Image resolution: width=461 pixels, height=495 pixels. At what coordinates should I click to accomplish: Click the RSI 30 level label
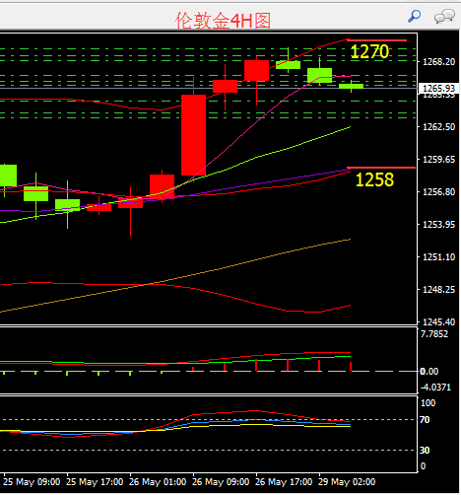click(x=425, y=450)
